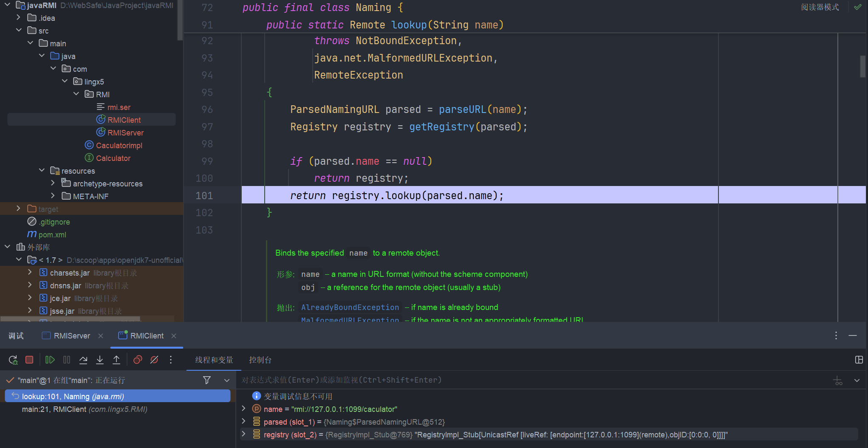Switch to the RMIServer debug tab
This screenshot has width=868, height=448.
[67, 336]
